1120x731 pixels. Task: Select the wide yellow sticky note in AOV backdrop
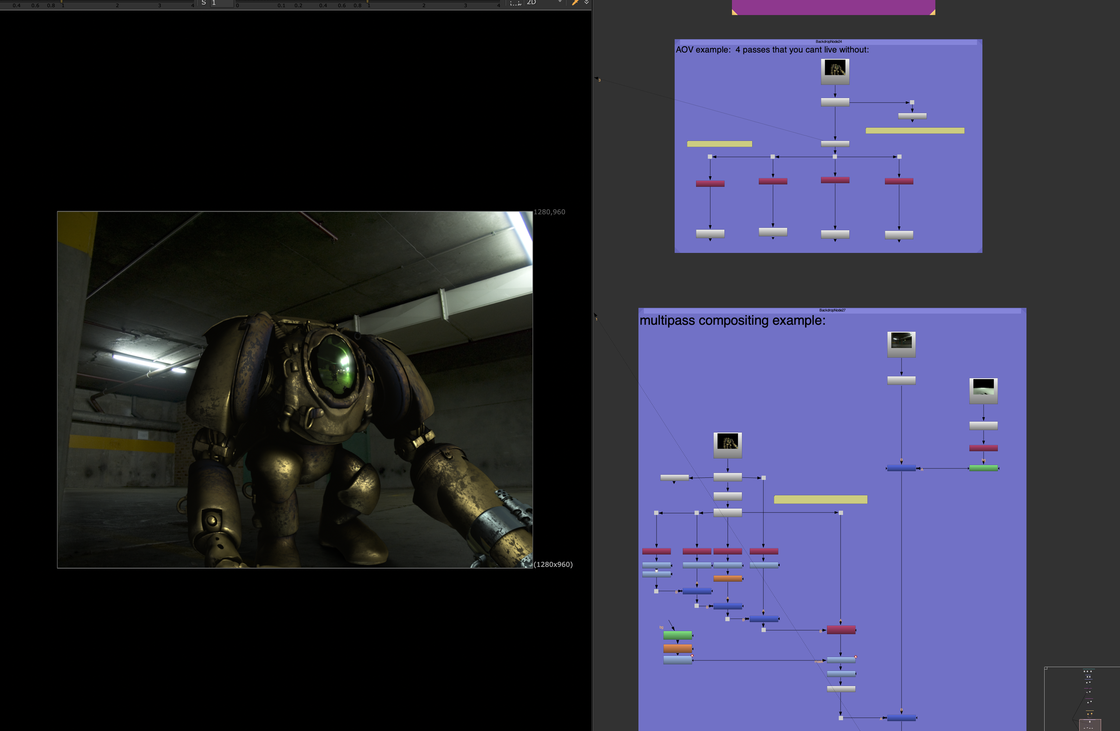[x=914, y=131]
